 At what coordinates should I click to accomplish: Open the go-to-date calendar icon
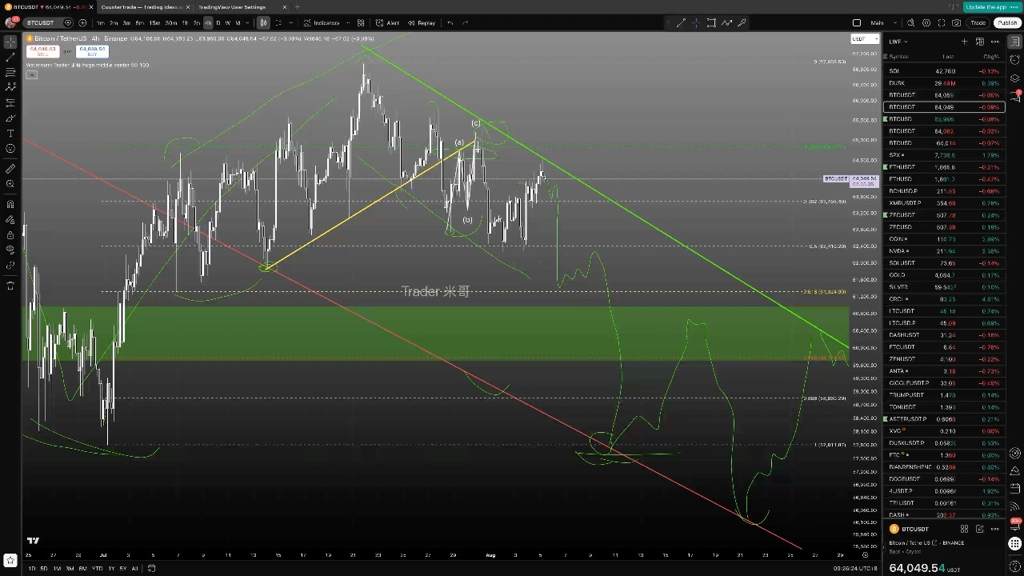[x=151, y=568]
